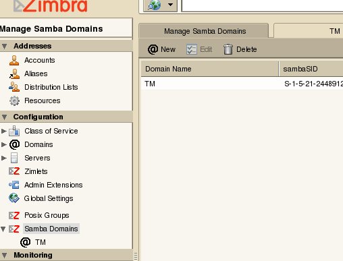Viewport: 343px width, 261px height.
Task: Click the Delete button label
Action: coord(246,49)
